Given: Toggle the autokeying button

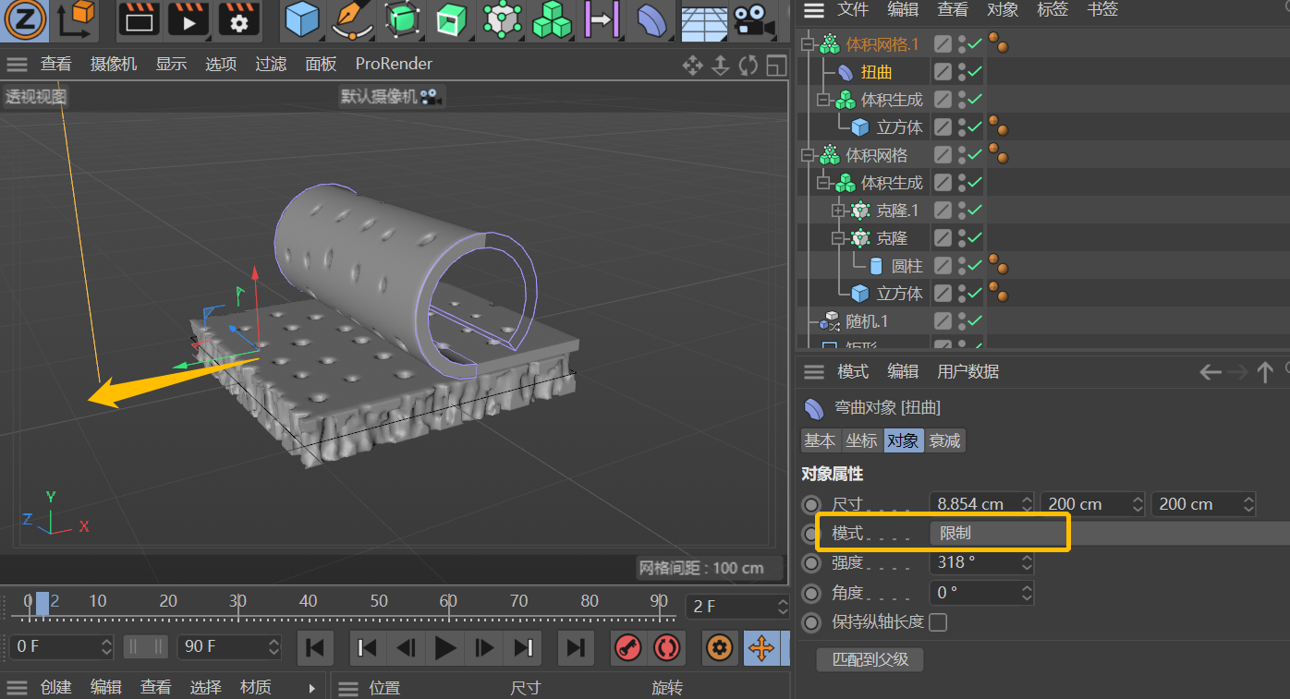Looking at the screenshot, I should click(666, 647).
